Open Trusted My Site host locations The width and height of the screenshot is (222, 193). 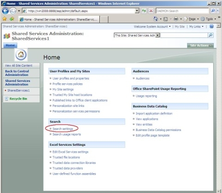[72, 95]
